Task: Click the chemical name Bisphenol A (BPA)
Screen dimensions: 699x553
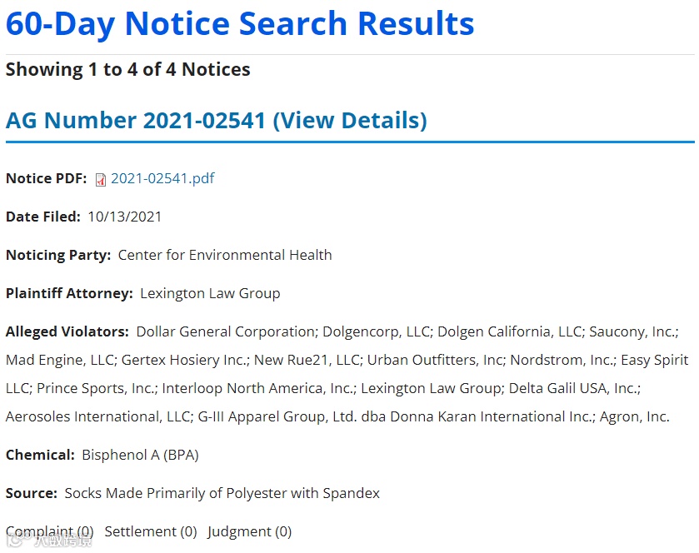Action: (140, 455)
